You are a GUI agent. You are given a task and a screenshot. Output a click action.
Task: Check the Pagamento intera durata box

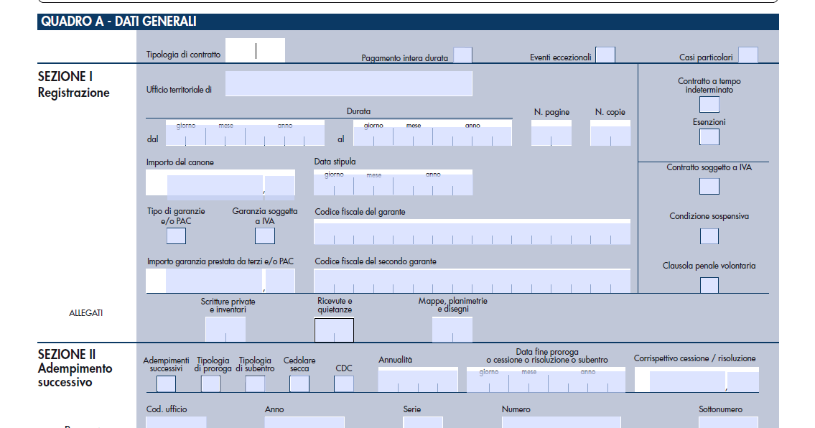[x=464, y=54]
